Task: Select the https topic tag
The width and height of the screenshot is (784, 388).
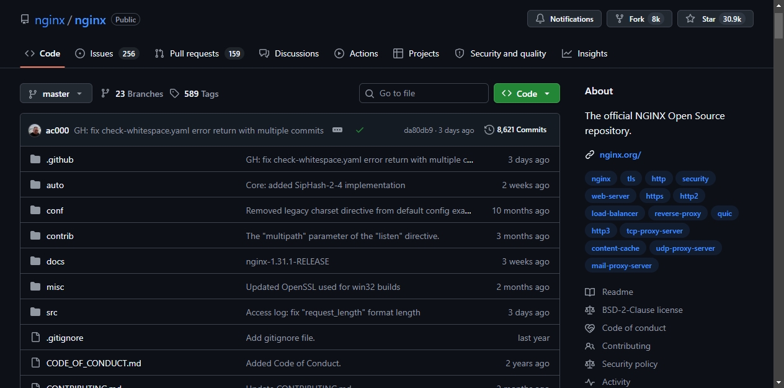Action: coord(654,196)
